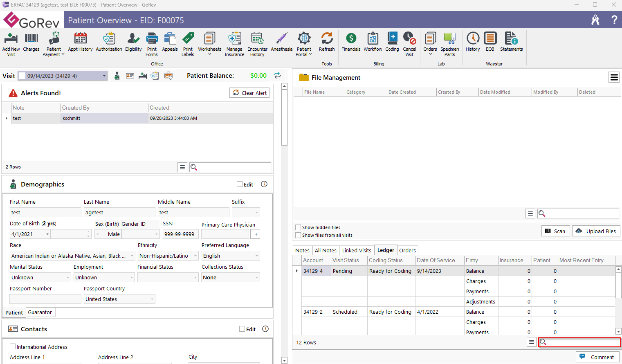Click File Management search field
This screenshot has width=622, height=364.
click(578, 213)
